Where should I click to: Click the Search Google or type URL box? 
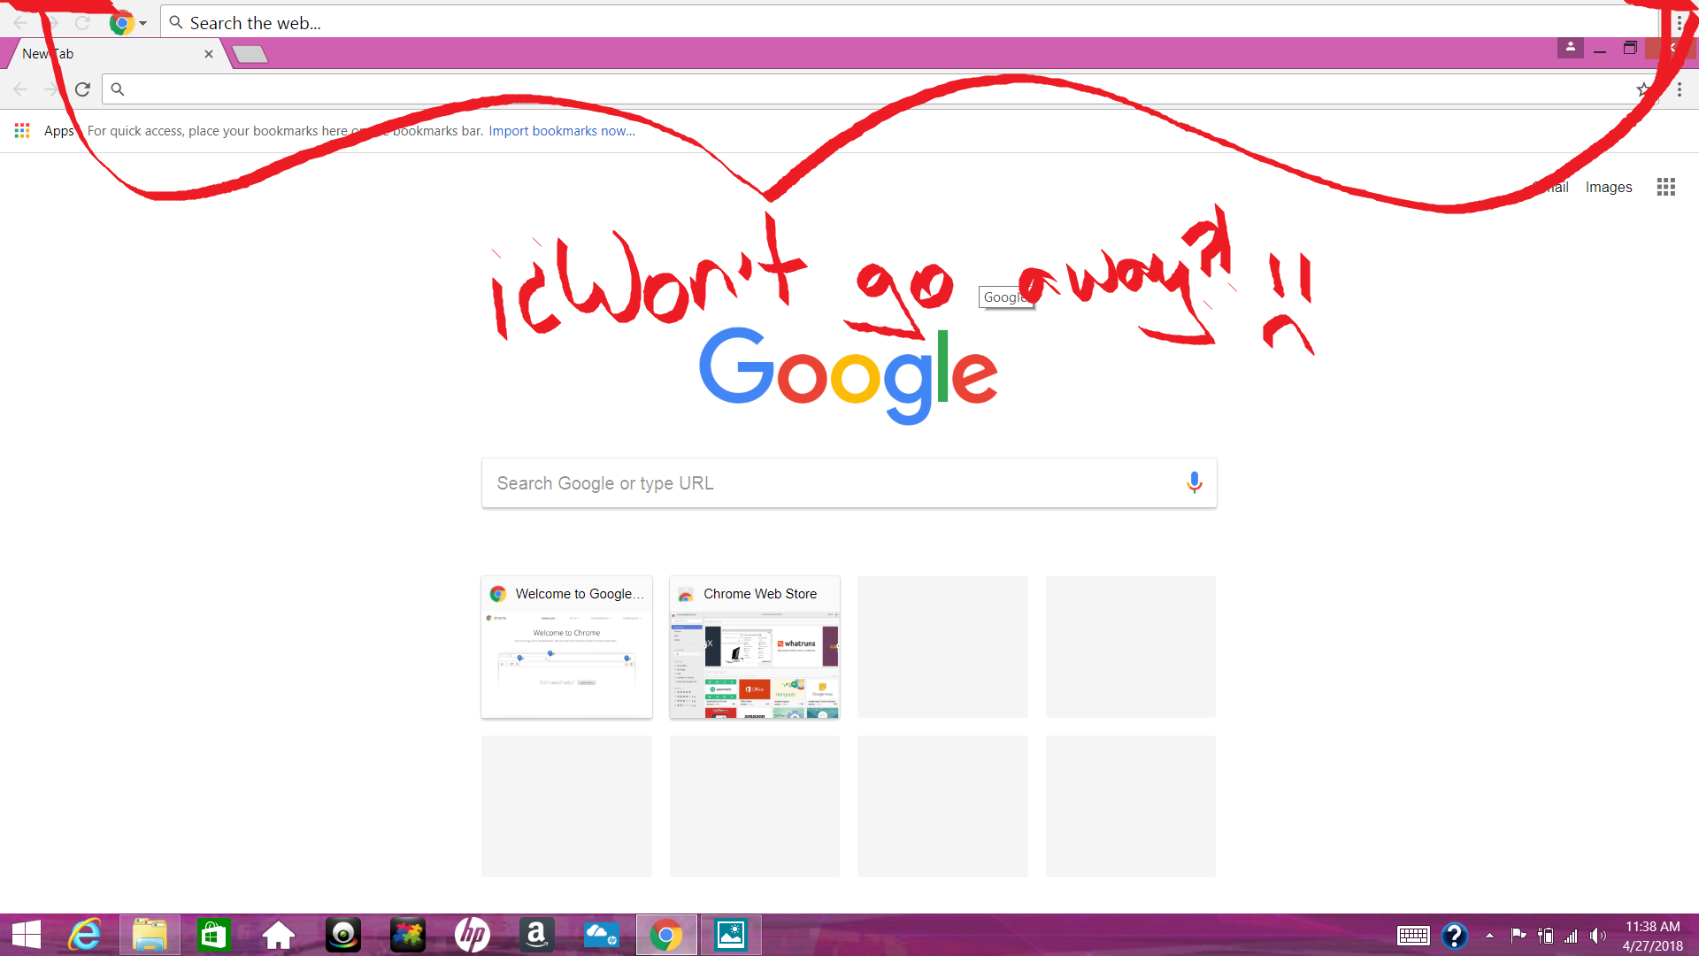coord(832,483)
